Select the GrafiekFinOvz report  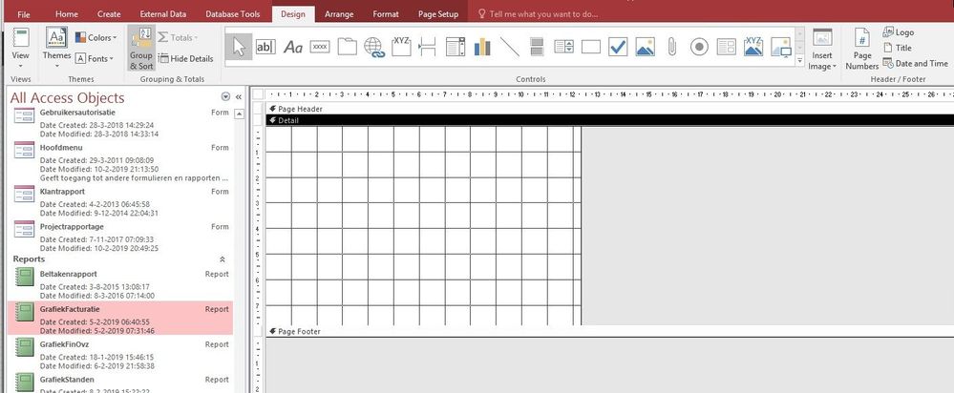120,354
